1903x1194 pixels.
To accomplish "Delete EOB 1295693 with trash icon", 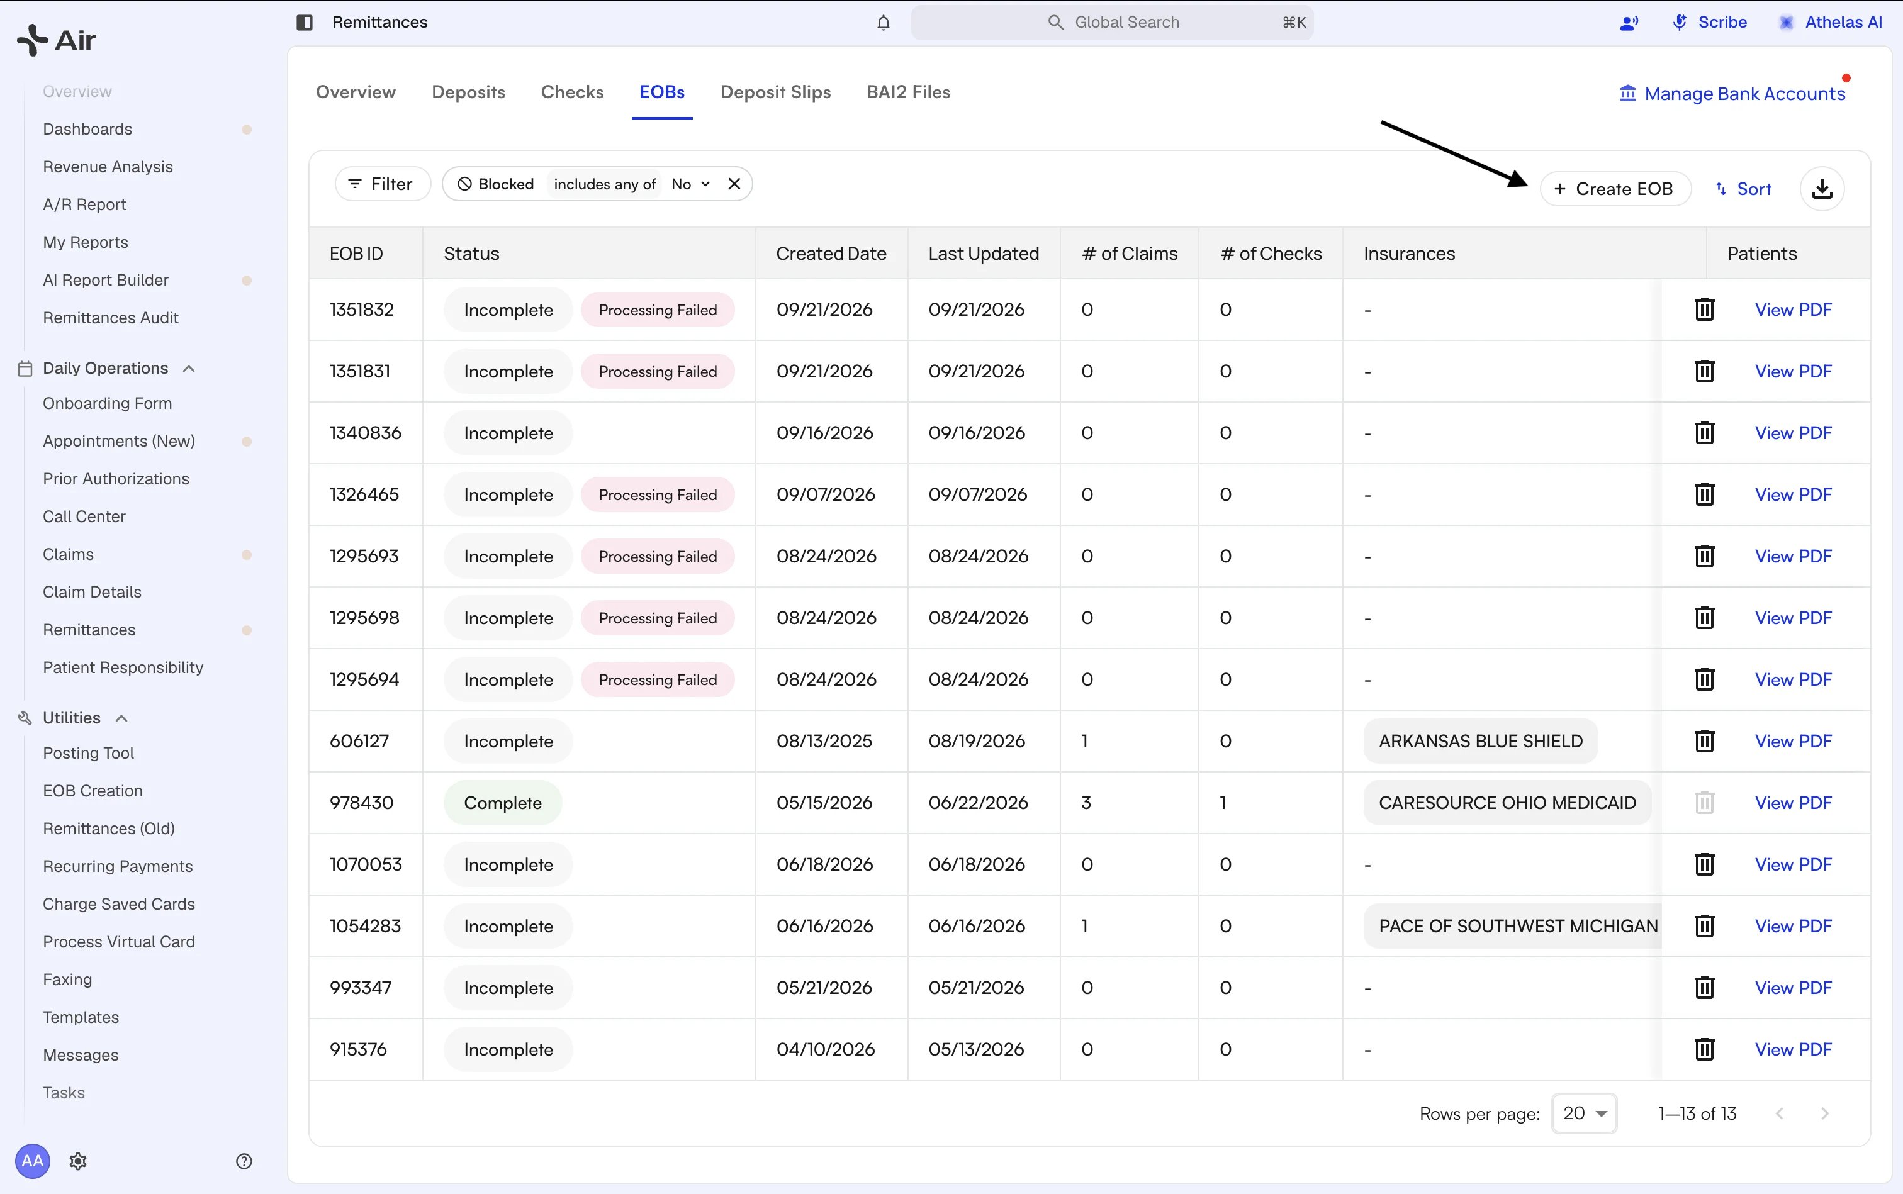I will 1704,556.
